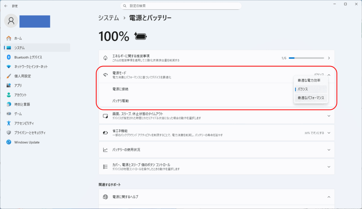Image resolution: width=362 pixels, height=209 pixels.
Task: Open 個人用設定 personalization settings
Action: (22, 76)
